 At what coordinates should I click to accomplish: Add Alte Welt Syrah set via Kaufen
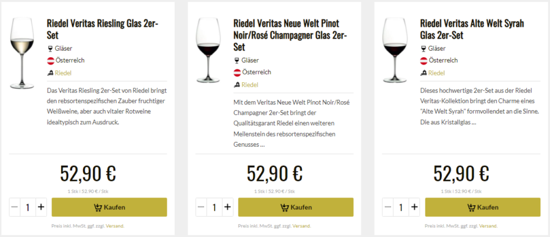pos(483,207)
